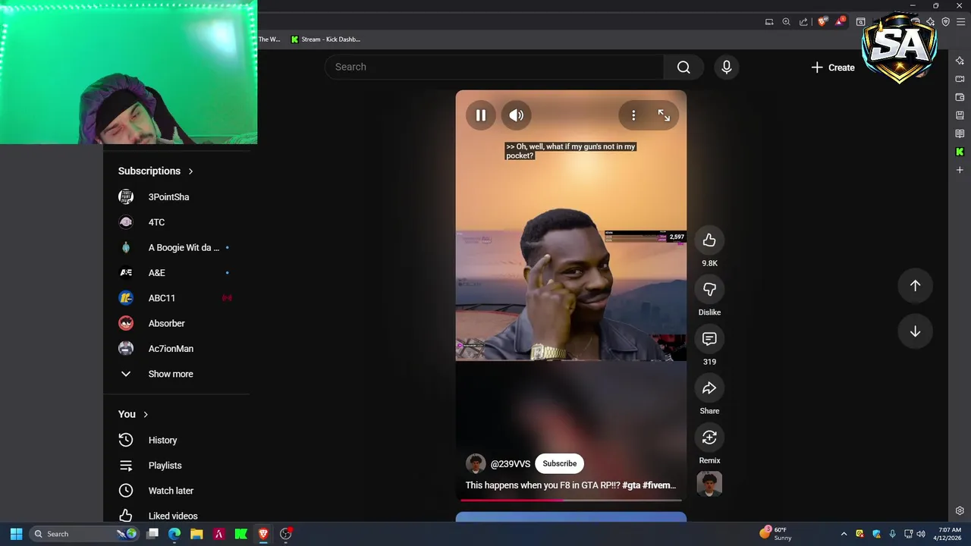This screenshot has height=546, width=971.
Task: Open Task View on the taskbar
Action: click(152, 534)
